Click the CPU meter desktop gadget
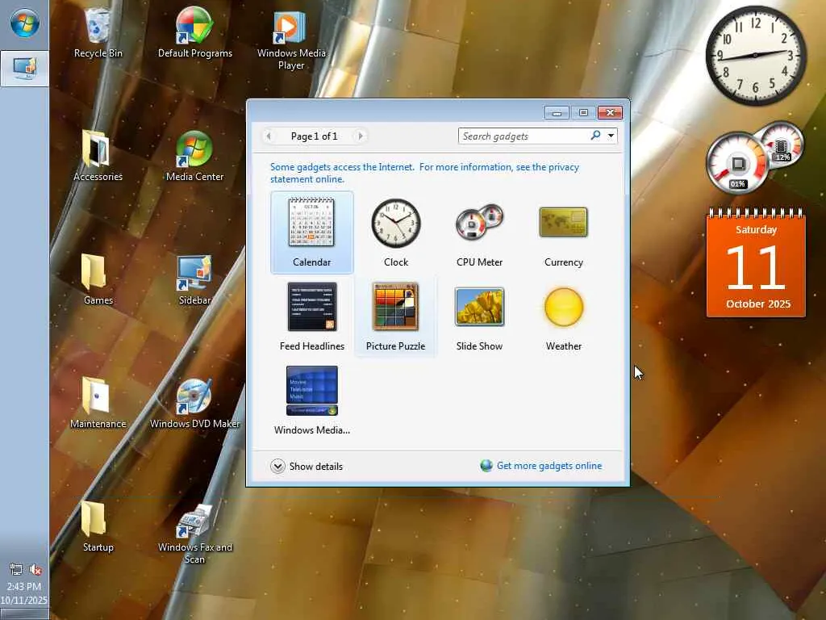 point(754,157)
